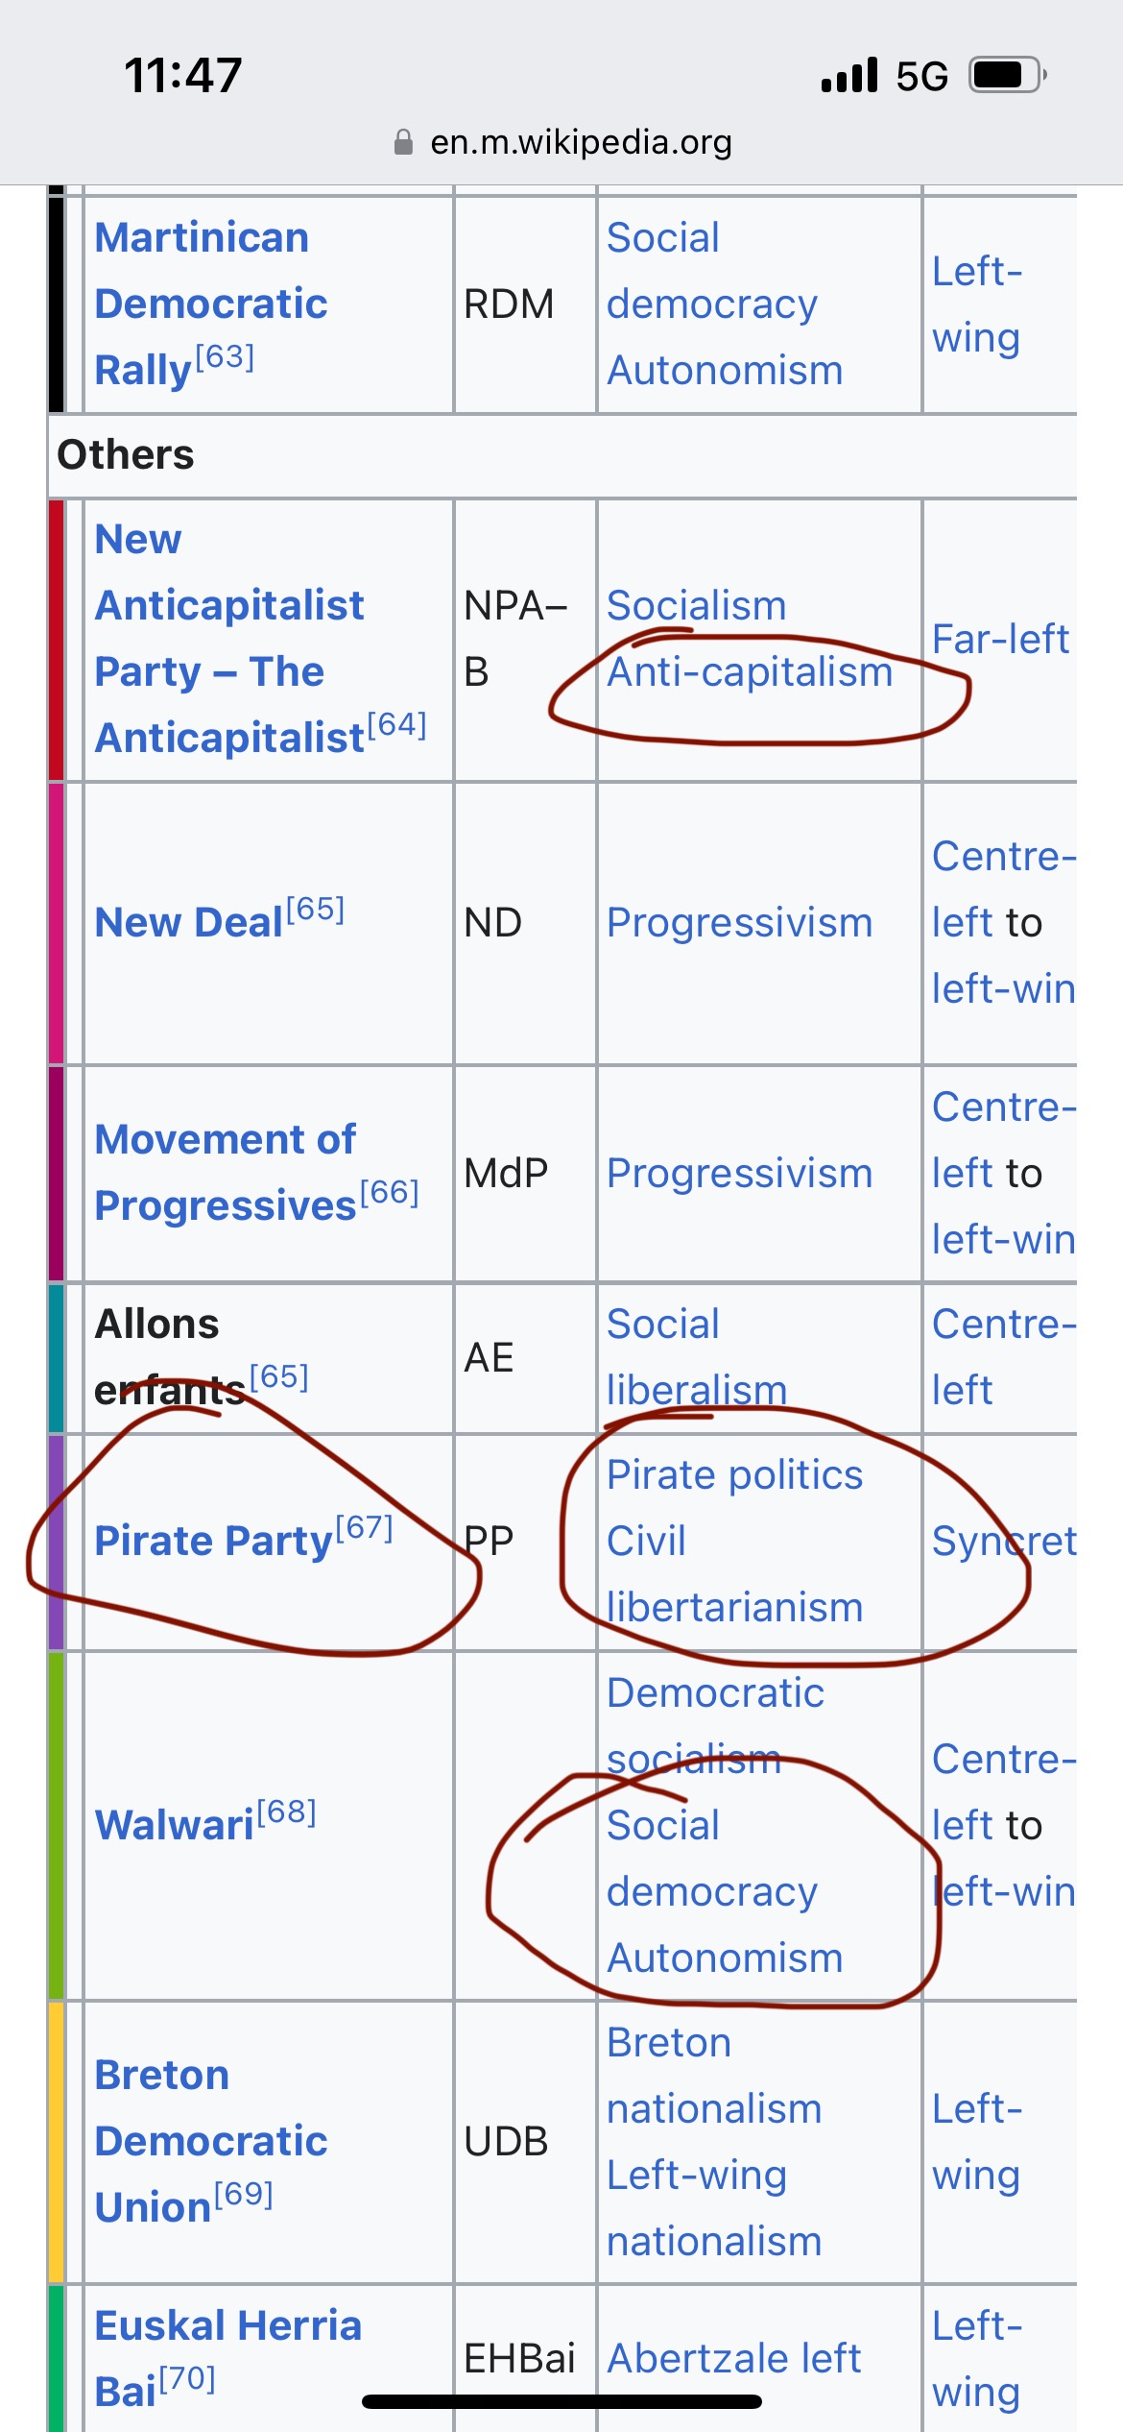Open the New Deal party link
Screen dimensions: 1123x2432
pos(188,922)
